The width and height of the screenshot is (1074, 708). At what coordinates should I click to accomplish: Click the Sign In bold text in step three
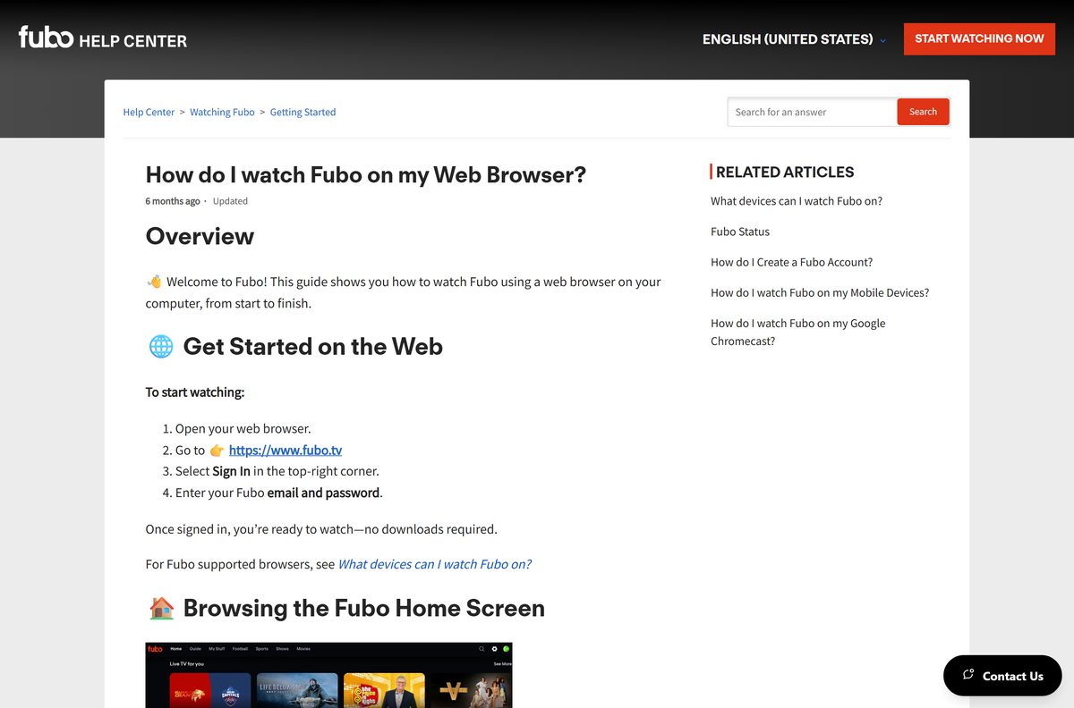(x=231, y=471)
